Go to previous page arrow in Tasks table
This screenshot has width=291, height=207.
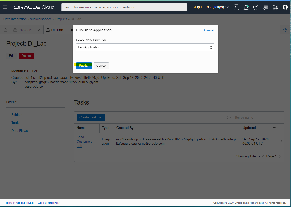click(263, 157)
